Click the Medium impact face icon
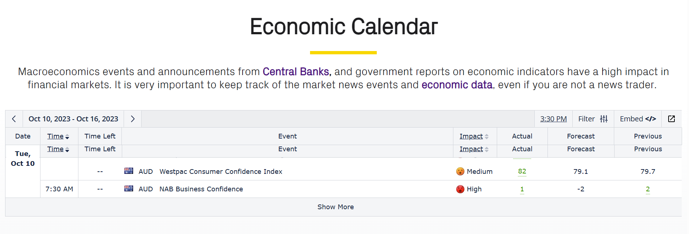The width and height of the screenshot is (689, 234). point(460,171)
